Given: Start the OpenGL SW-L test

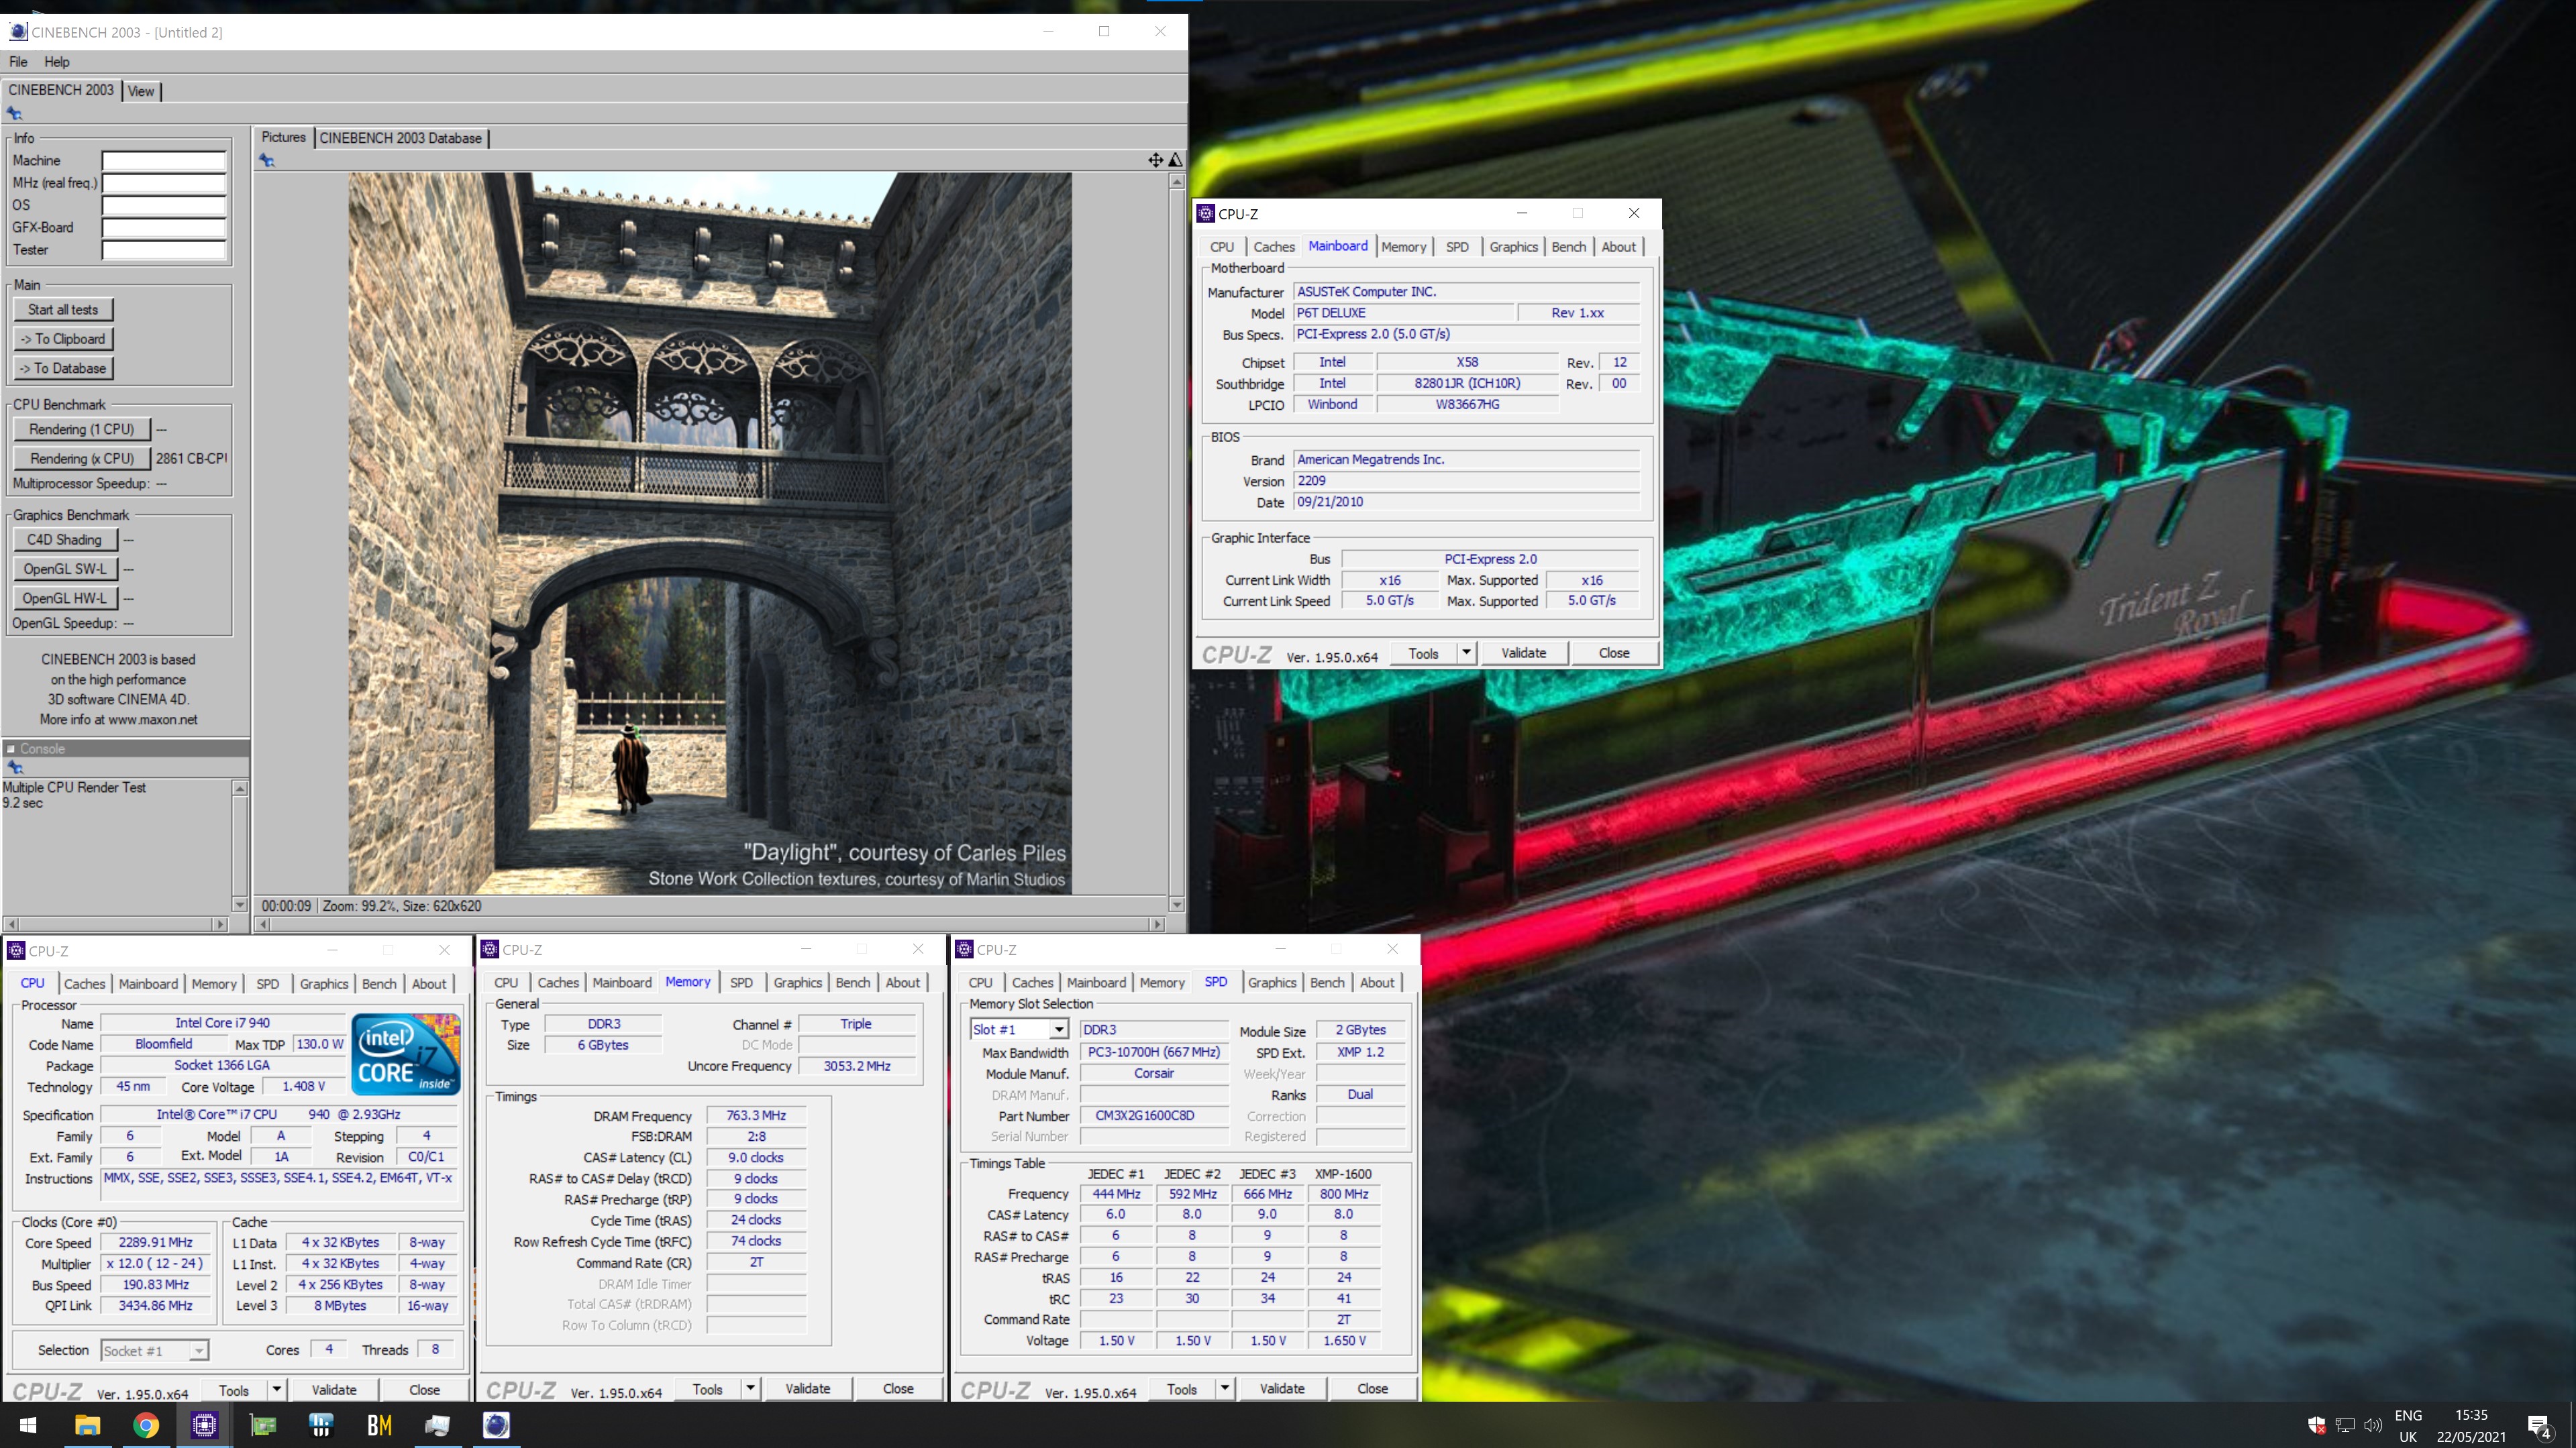Looking at the screenshot, I should (x=65, y=569).
